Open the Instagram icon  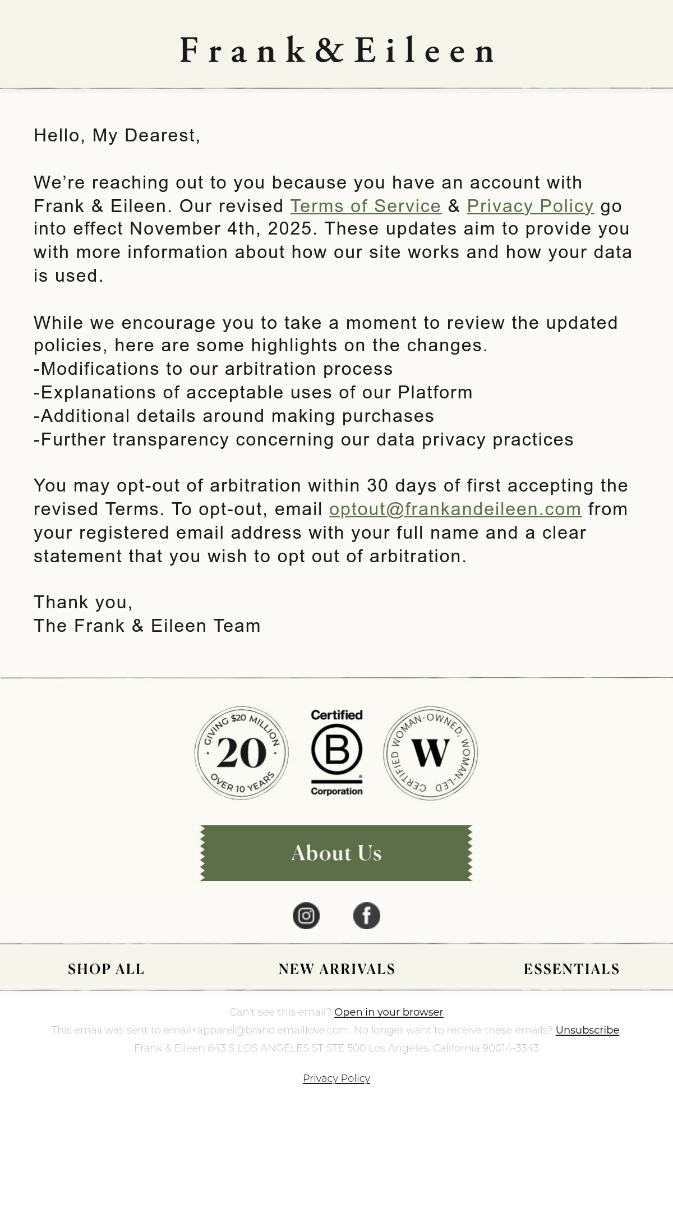pyautogui.click(x=306, y=916)
